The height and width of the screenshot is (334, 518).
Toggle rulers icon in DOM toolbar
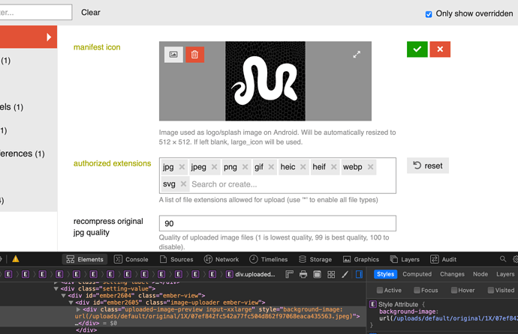(289, 274)
